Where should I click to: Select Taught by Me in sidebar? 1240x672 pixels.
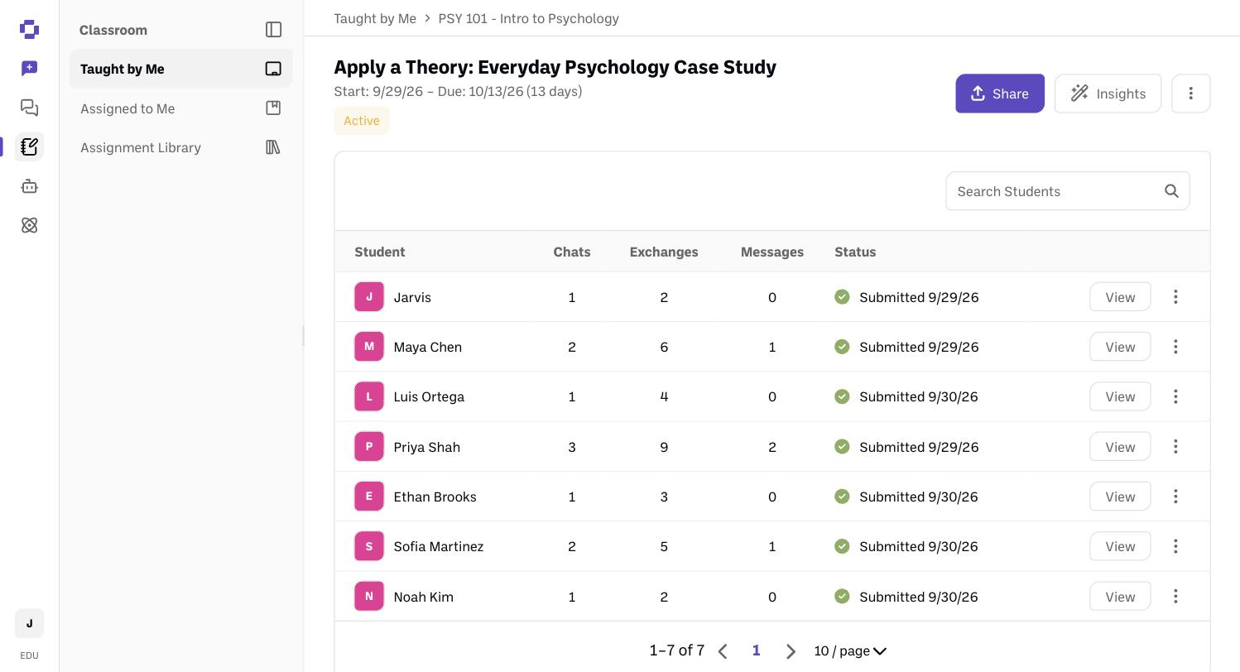coord(180,69)
